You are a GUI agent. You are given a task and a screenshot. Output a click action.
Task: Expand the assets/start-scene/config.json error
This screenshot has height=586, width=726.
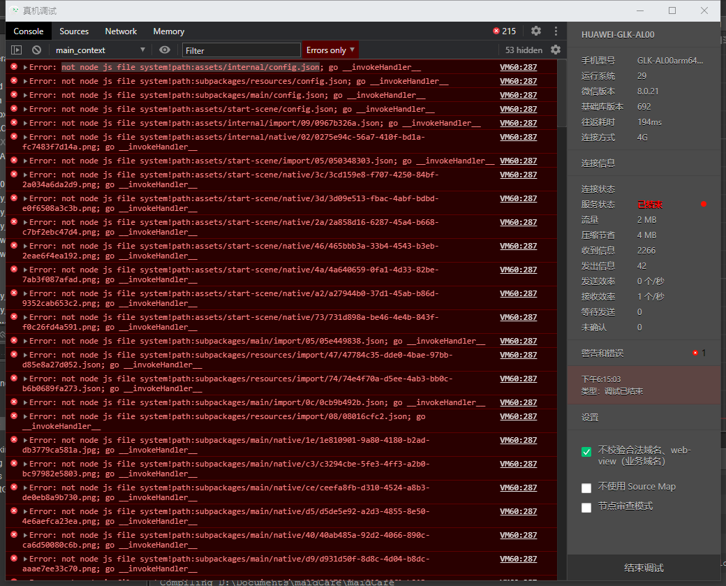[25, 110]
